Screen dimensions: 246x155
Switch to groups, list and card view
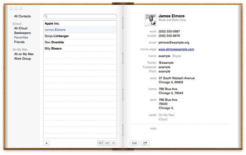pyautogui.click(x=101, y=143)
